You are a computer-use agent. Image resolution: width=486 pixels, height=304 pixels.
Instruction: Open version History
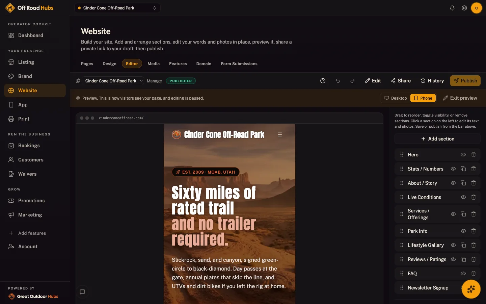432,81
